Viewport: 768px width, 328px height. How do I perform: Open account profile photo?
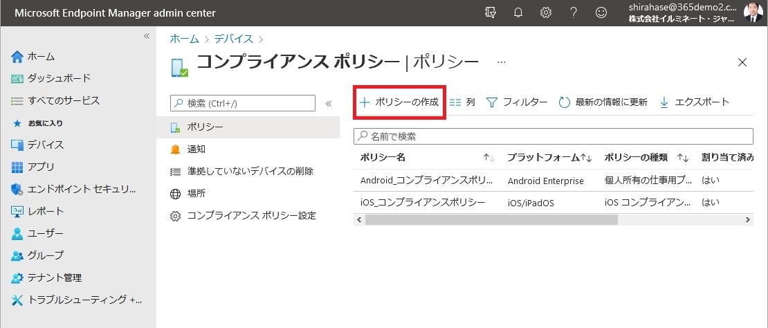point(753,12)
